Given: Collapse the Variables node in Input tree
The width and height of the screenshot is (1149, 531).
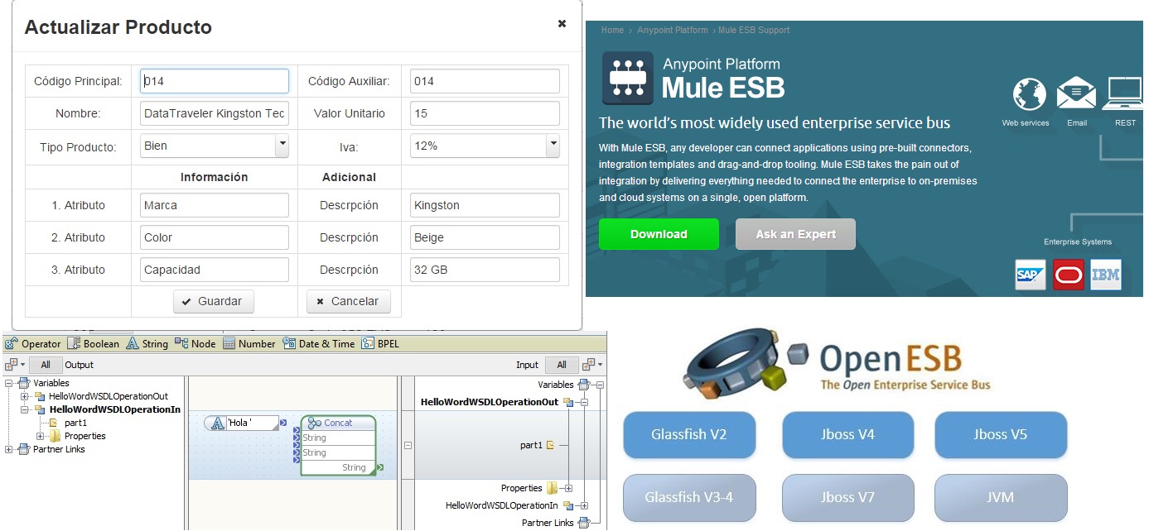Looking at the screenshot, I should pyautogui.click(x=600, y=385).
